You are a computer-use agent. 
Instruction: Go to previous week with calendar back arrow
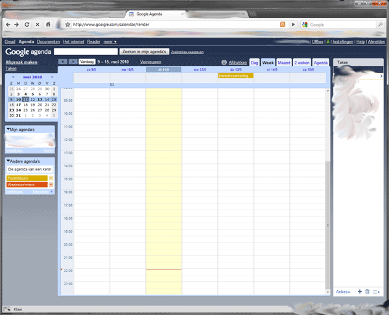click(62, 62)
